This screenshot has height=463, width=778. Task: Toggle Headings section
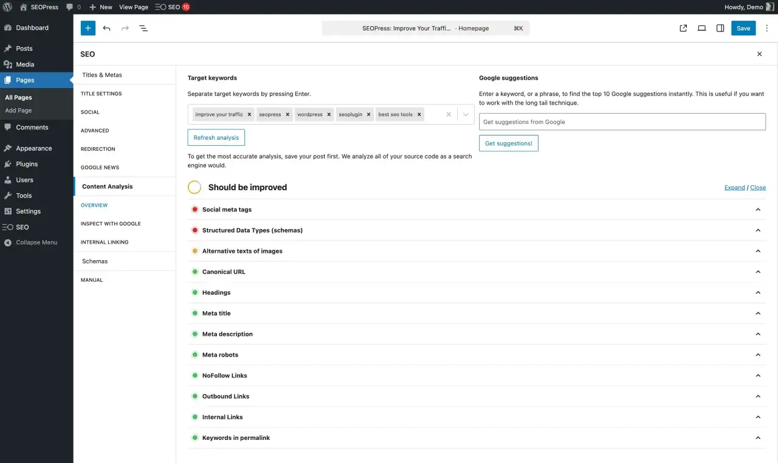[477, 292]
